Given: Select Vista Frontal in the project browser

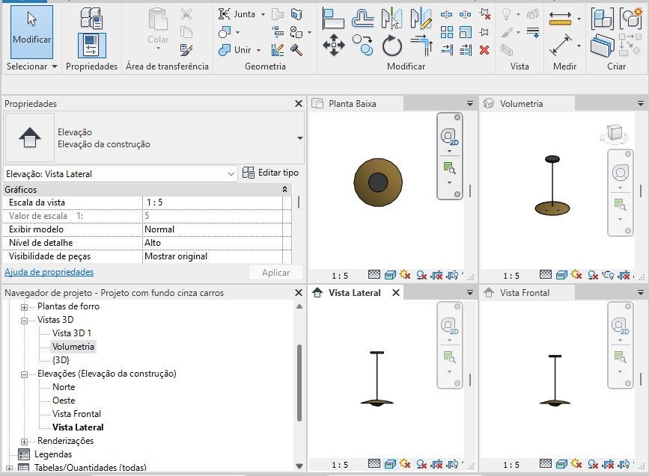Looking at the screenshot, I should point(76,414).
